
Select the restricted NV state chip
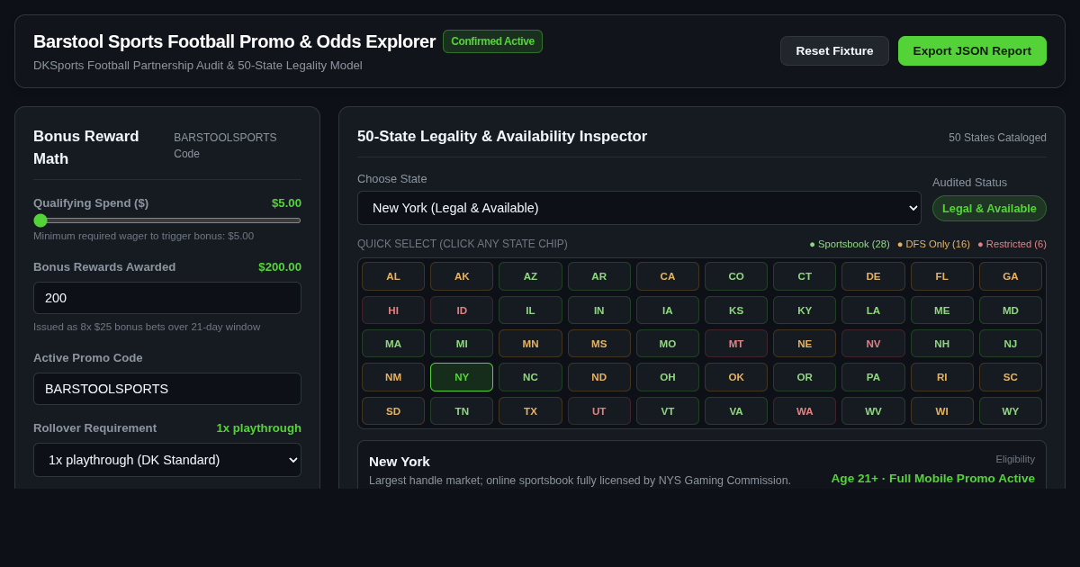(873, 344)
